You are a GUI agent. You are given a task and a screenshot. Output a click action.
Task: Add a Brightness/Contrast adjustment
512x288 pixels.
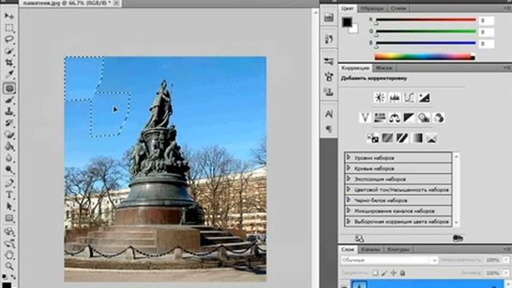[x=380, y=98]
